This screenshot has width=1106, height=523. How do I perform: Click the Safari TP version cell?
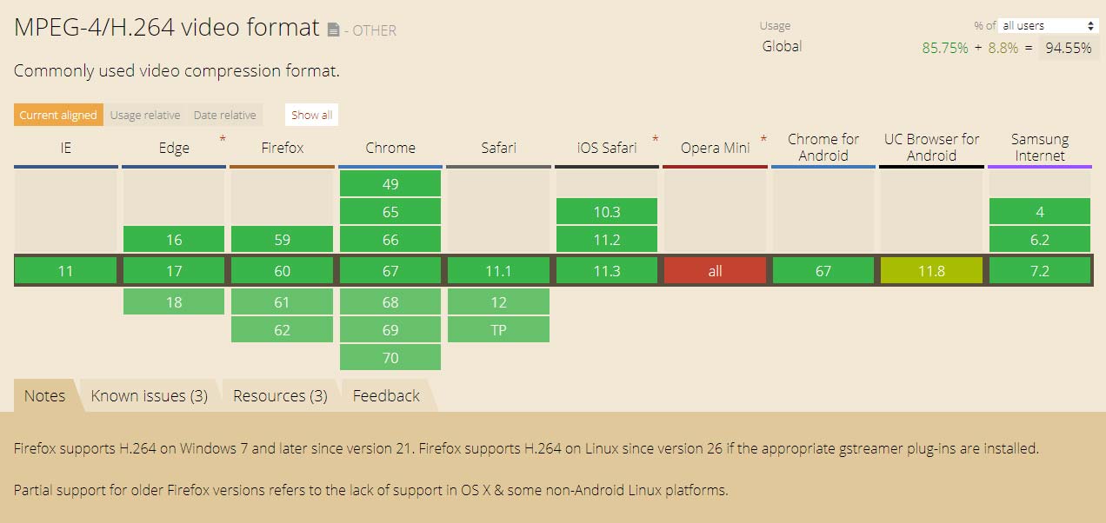pyautogui.click(x=498, y=330)
